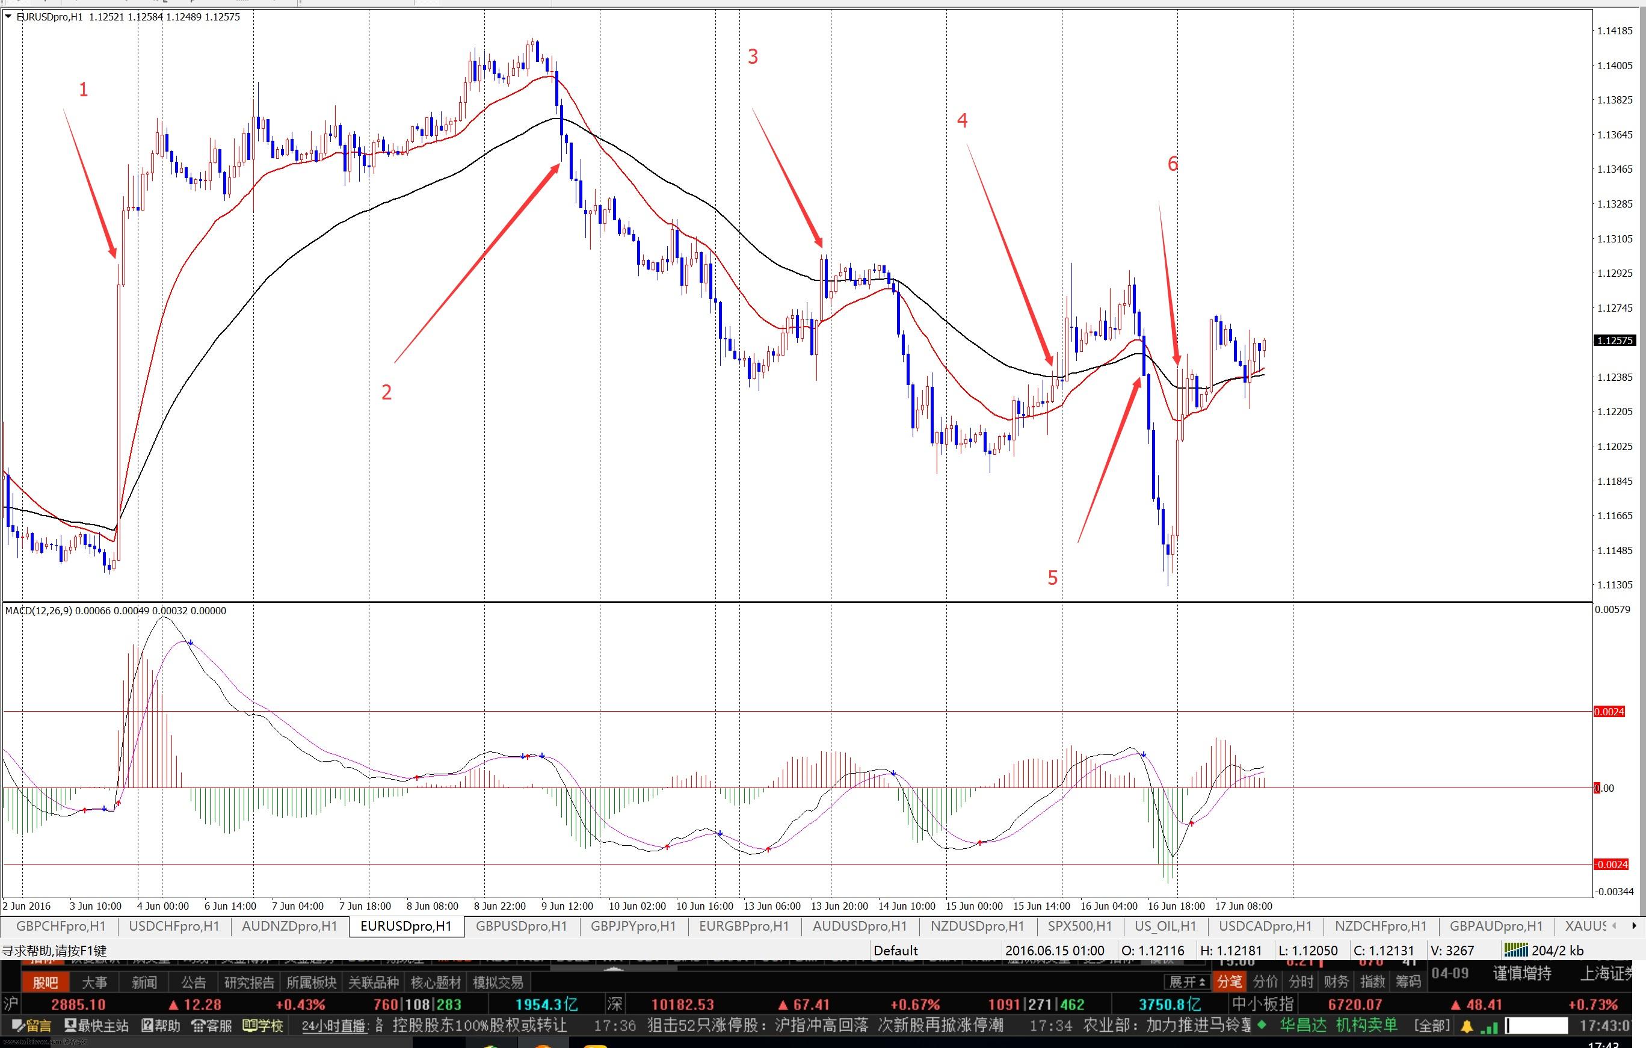Open the EURGBPpro,H1 chart tab
The image size is (1646, 1048).
click(x=744, y=926)
